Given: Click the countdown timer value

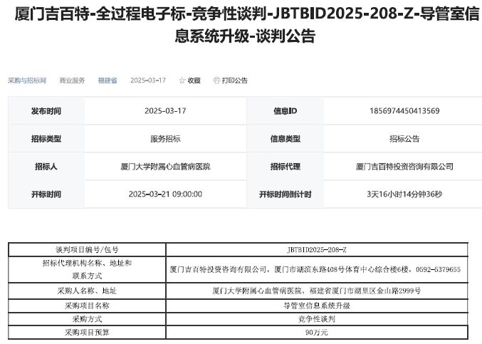Looking at the screenshot, I should click(404, 194).
